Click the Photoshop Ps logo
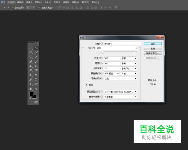This screenshot has width=188, height=150. [3, 2]
